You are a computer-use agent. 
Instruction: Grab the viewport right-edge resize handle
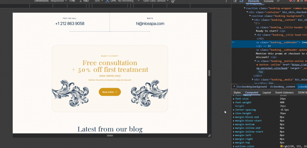point(209,73)
